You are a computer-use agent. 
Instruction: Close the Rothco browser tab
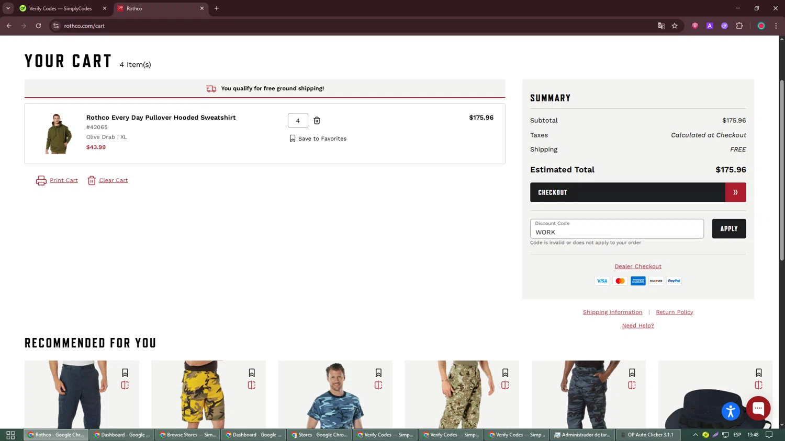tap(201, 8)
